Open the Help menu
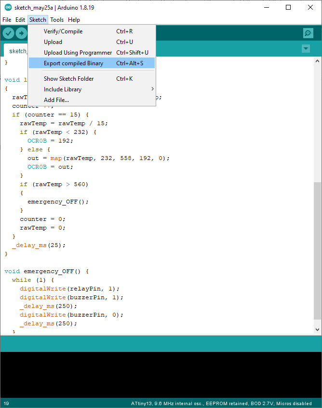322x408 pixels. pyautogui.click(x=74, y=20)
